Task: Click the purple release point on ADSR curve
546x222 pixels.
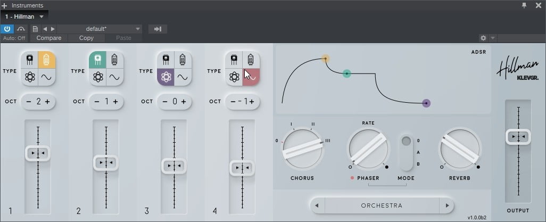Action: tap(426, 103)
